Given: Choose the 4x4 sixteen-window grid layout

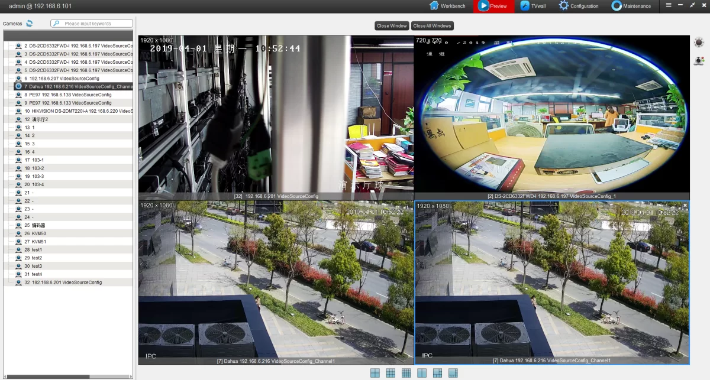Looking at the screenshot, I should click(x=406, y=373).
